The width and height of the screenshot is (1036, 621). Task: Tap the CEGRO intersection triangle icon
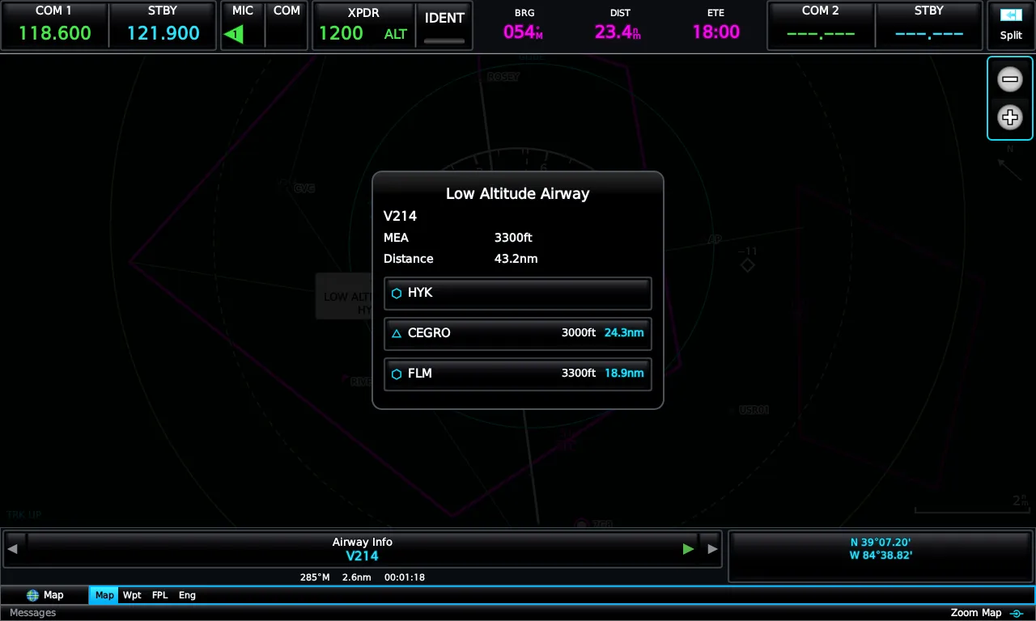click(397, 334)
